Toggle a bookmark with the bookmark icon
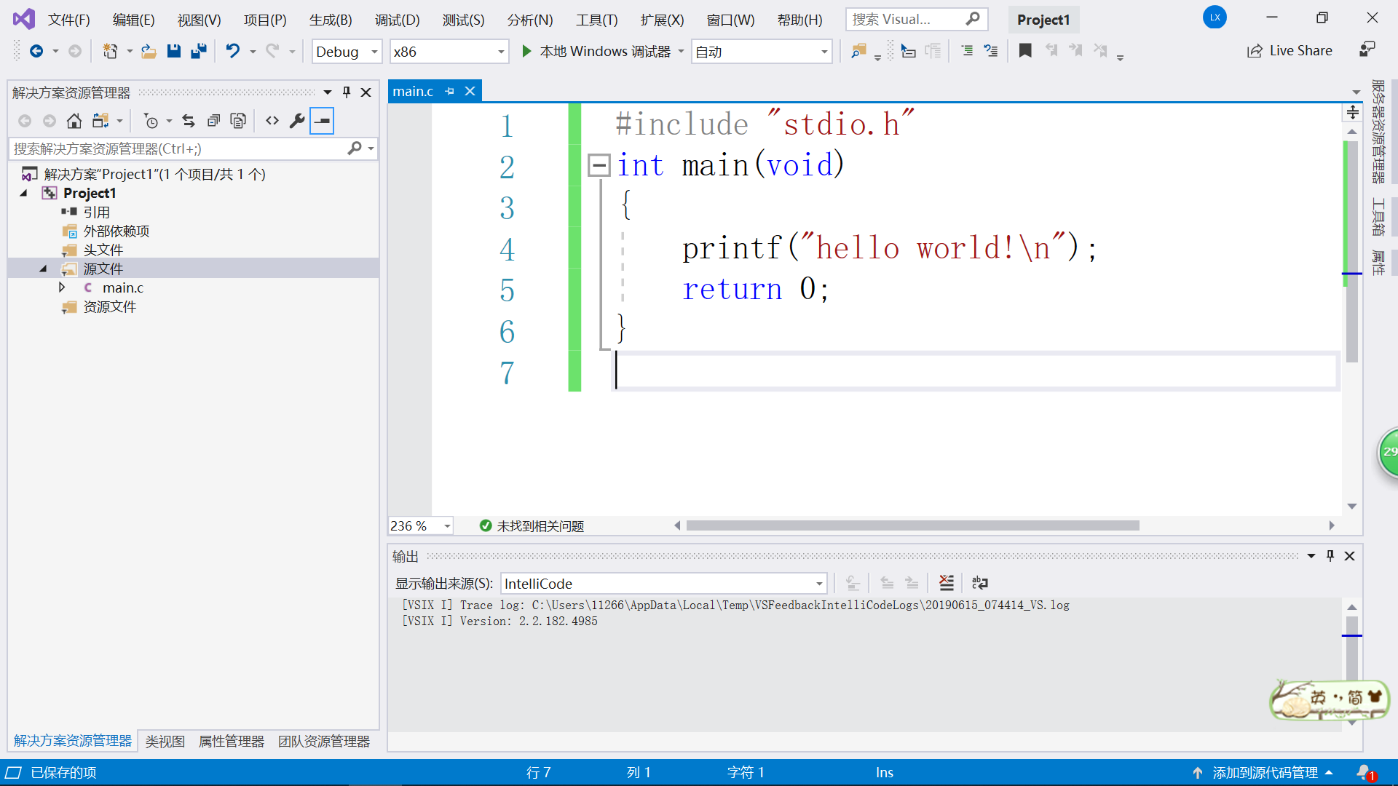Viewport: 1398px width, 786px height. coord(1025,51)
